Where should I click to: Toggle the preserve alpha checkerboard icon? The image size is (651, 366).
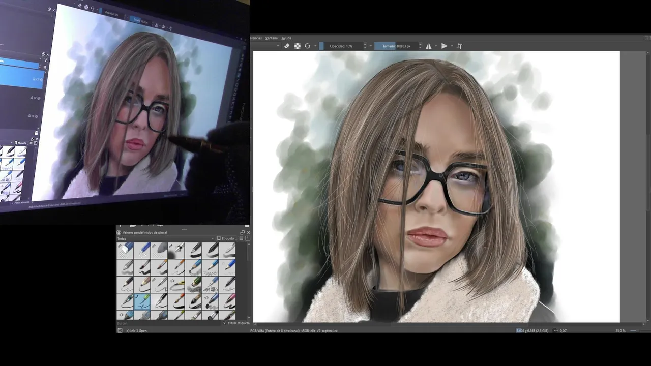[x=298, y=46]
